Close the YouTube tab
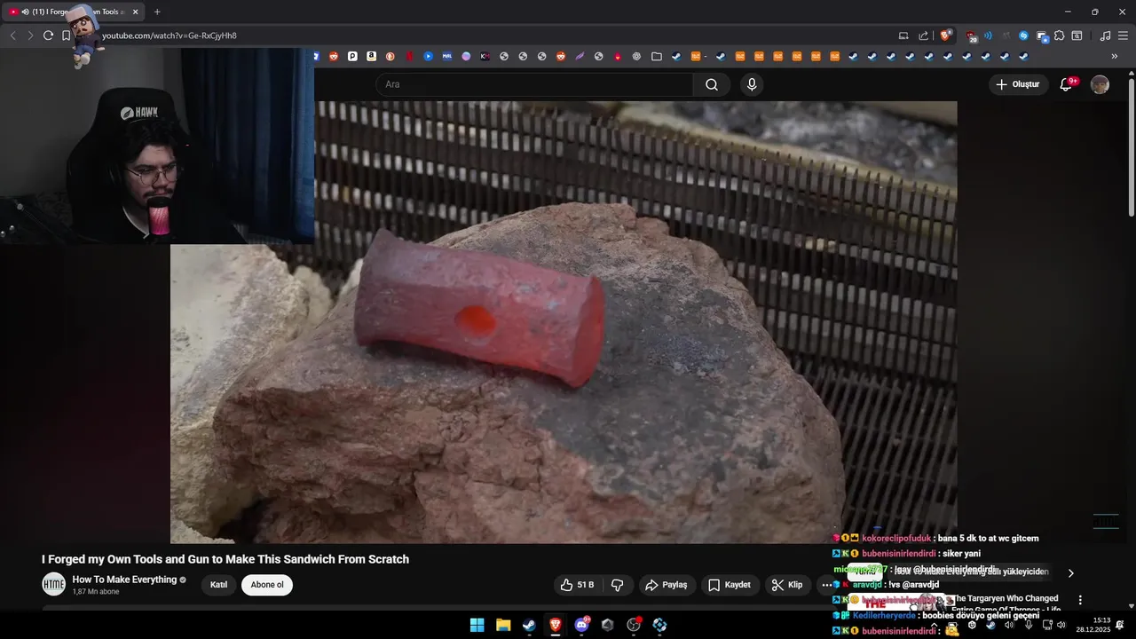The image size is (1136, 639). 135,12
